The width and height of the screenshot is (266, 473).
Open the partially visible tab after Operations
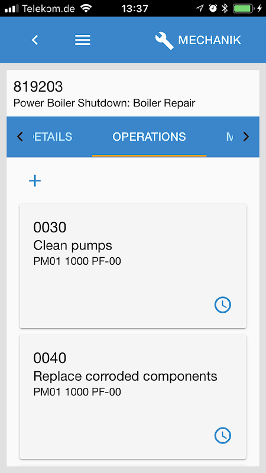click(x=230, y=137)
